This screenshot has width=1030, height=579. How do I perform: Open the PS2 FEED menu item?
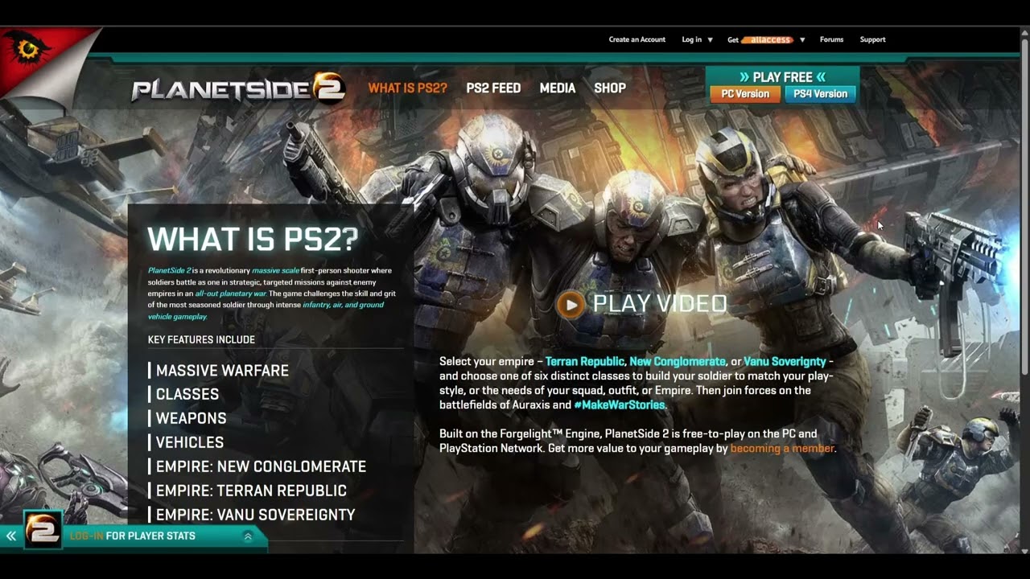pos(493,88)
